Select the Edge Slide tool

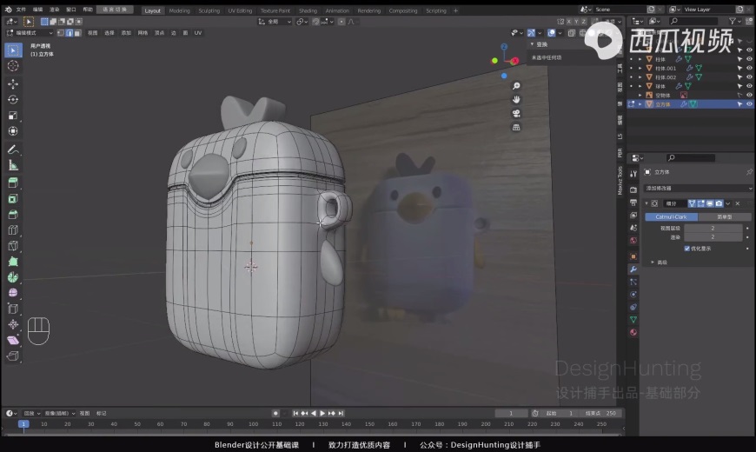click(x=13, y=309)
